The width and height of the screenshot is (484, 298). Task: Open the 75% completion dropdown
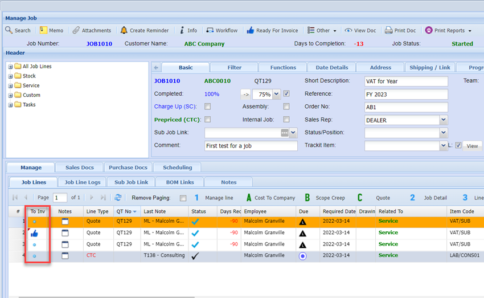point(277,94)
